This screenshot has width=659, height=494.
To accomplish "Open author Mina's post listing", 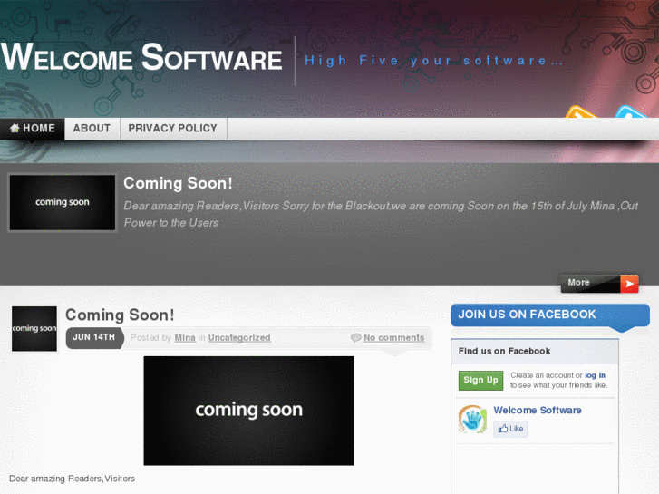I will (185, 337).
